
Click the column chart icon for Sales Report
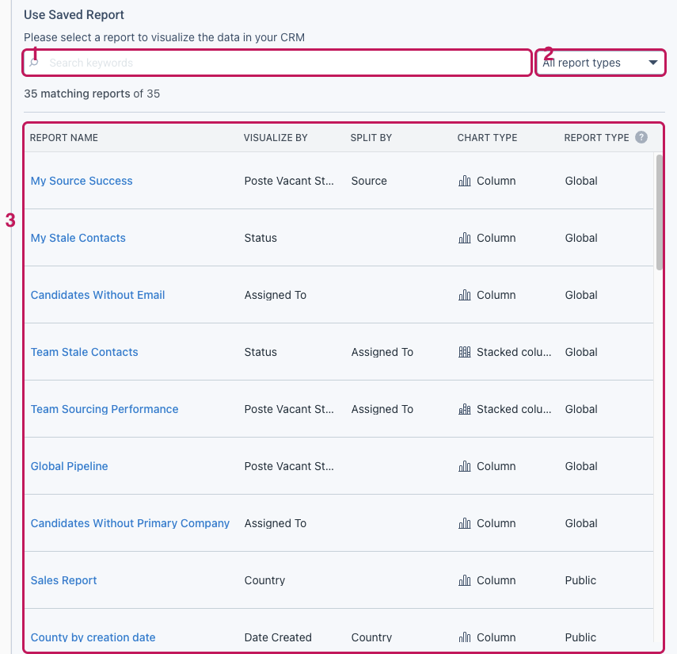tap(465, 580)
